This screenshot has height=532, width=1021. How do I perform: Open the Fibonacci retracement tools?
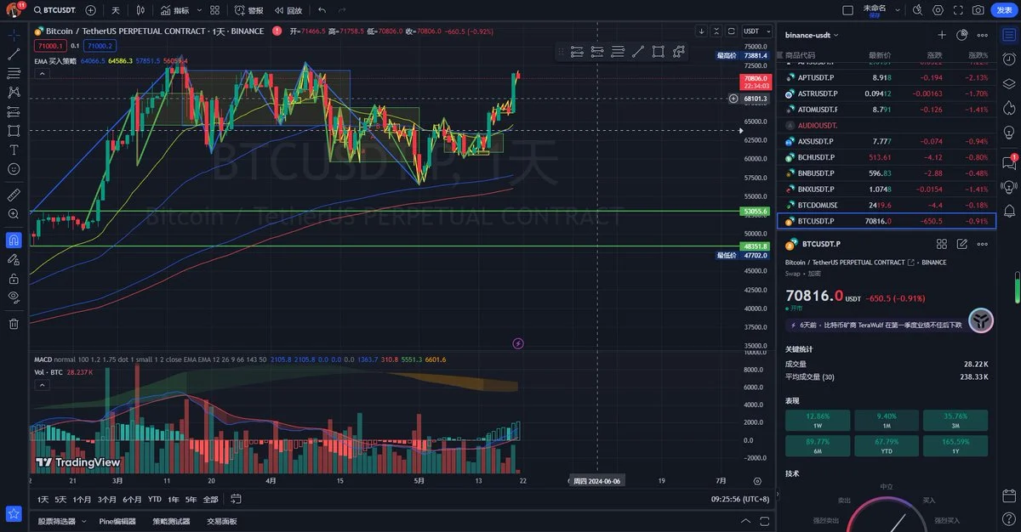coord(14,73)
